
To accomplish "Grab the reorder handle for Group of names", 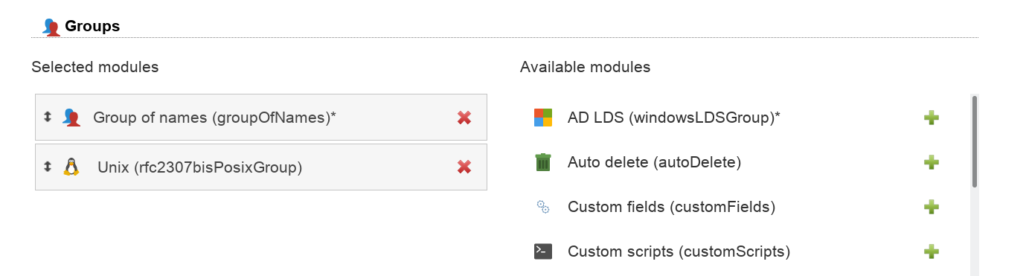I will (48, 117).
